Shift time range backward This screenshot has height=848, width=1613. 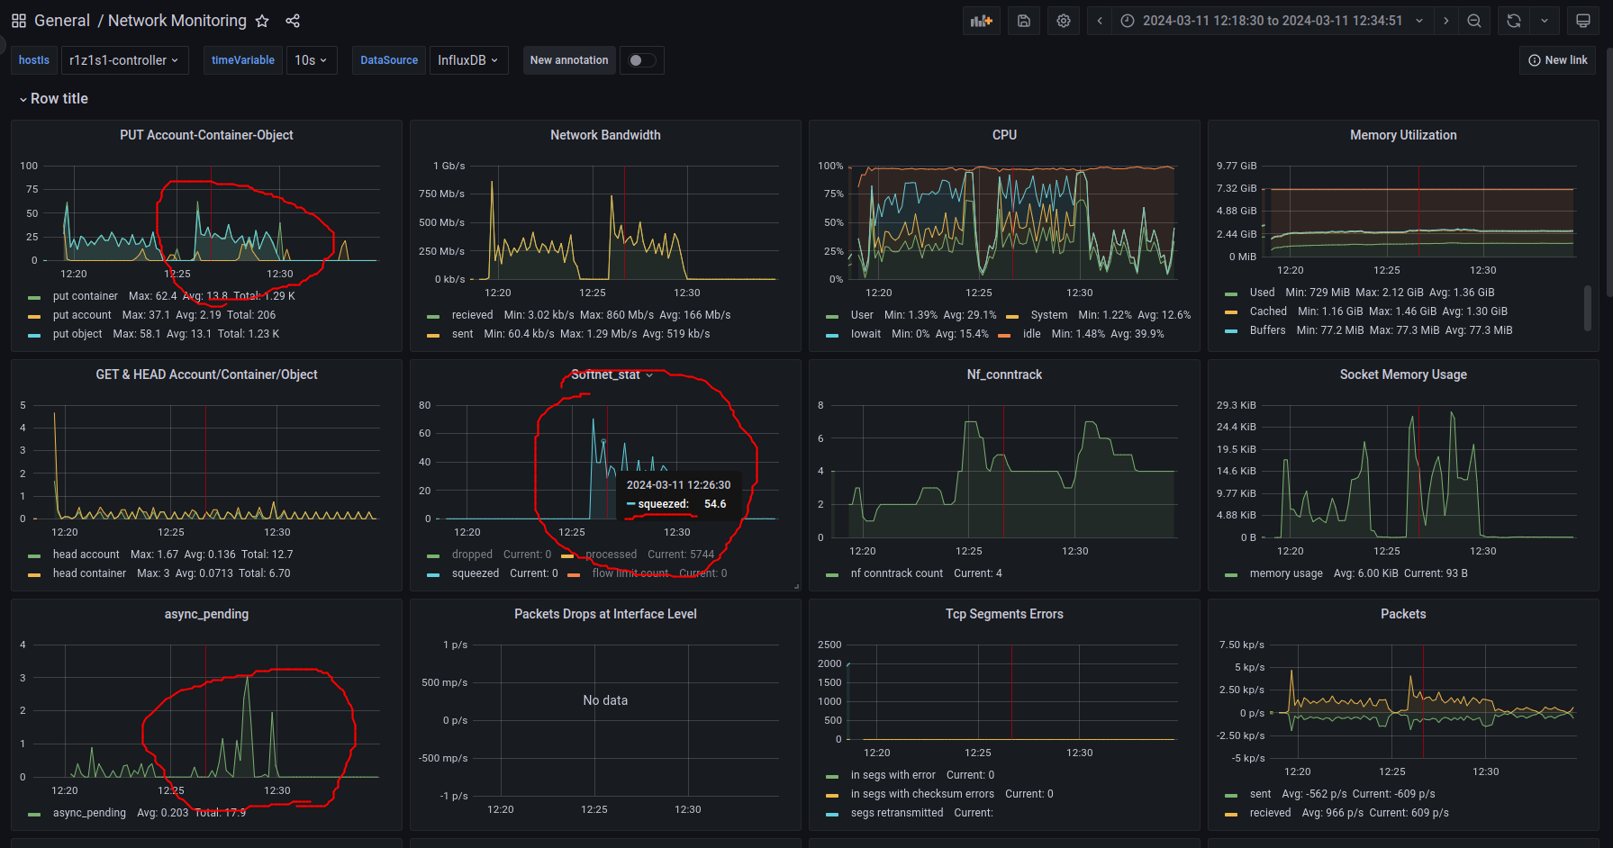[x=1100, y=21]
